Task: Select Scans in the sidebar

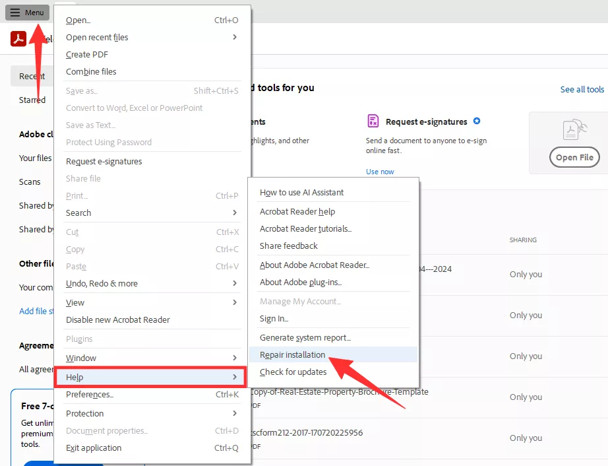Action: tap(30, 182)
